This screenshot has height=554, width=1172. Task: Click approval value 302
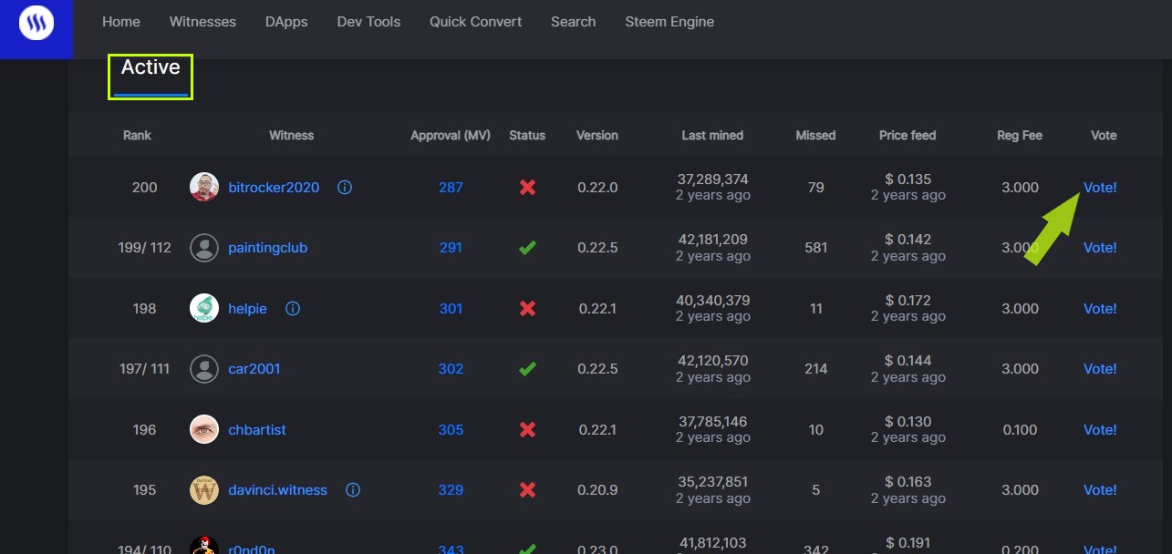coord(451,369)
